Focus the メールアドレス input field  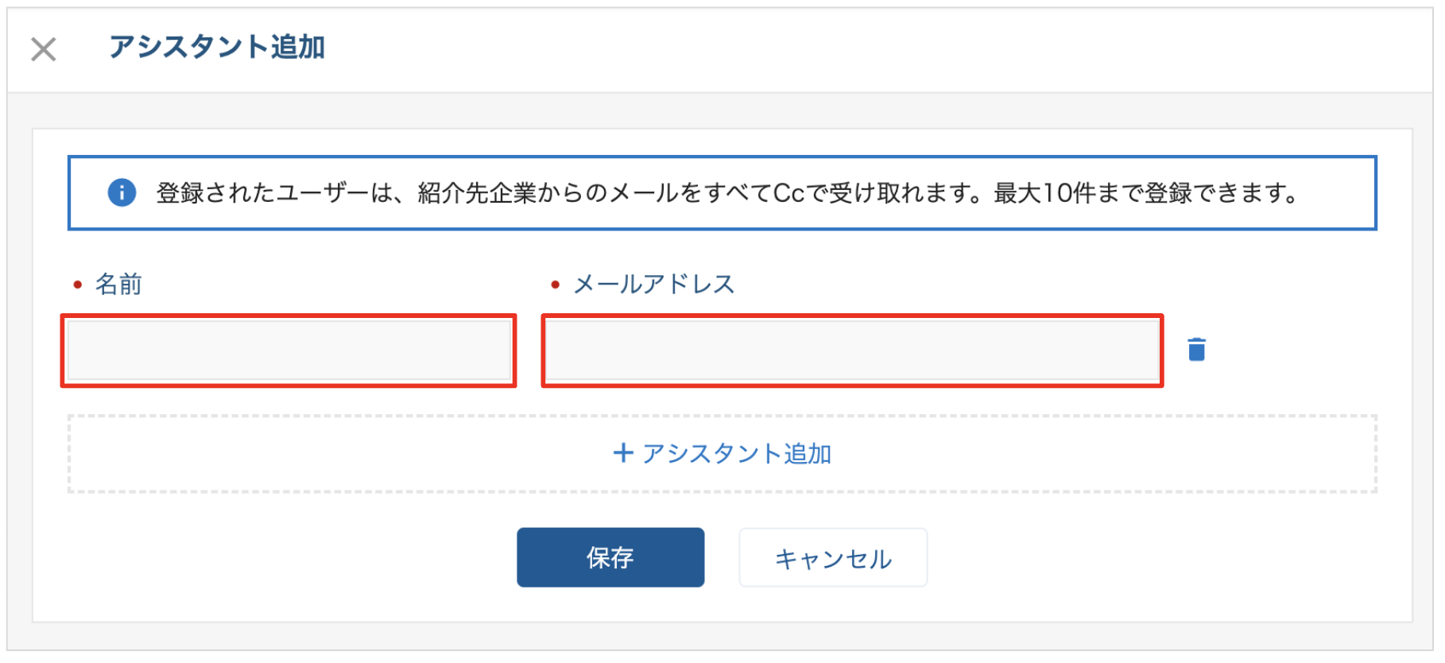tap(853, 351)
